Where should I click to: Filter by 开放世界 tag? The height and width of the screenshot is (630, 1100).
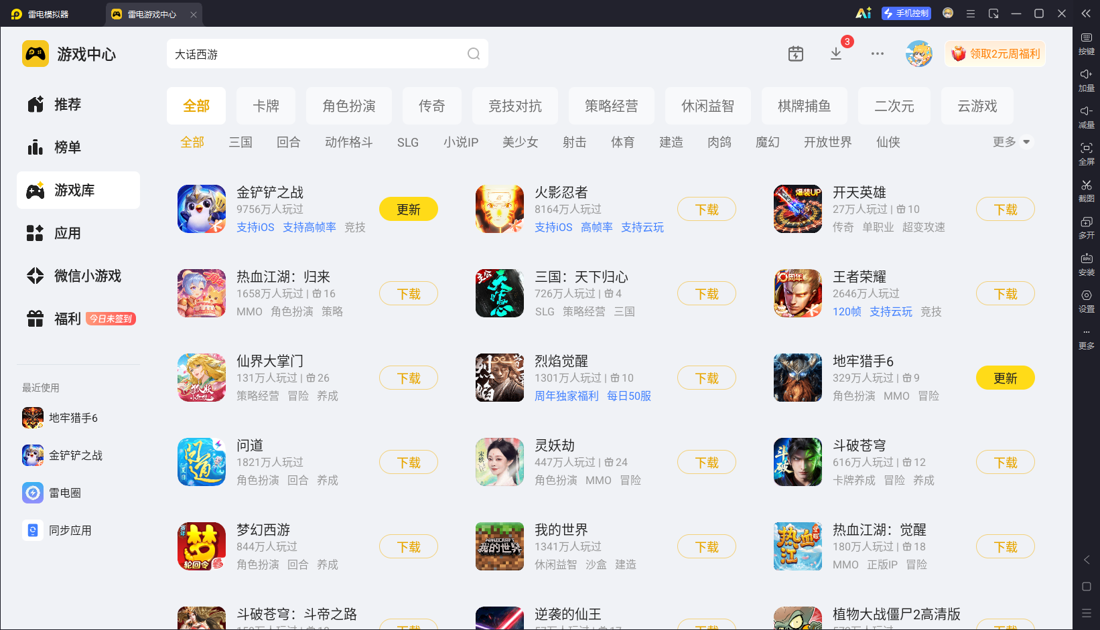828,142
